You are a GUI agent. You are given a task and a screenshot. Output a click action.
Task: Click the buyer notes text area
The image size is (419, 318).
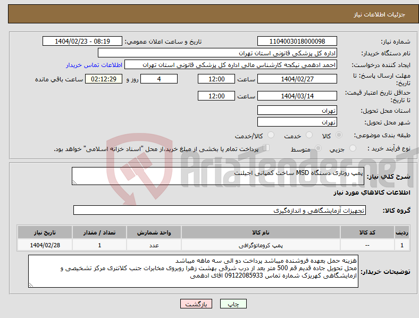(193, 271)
